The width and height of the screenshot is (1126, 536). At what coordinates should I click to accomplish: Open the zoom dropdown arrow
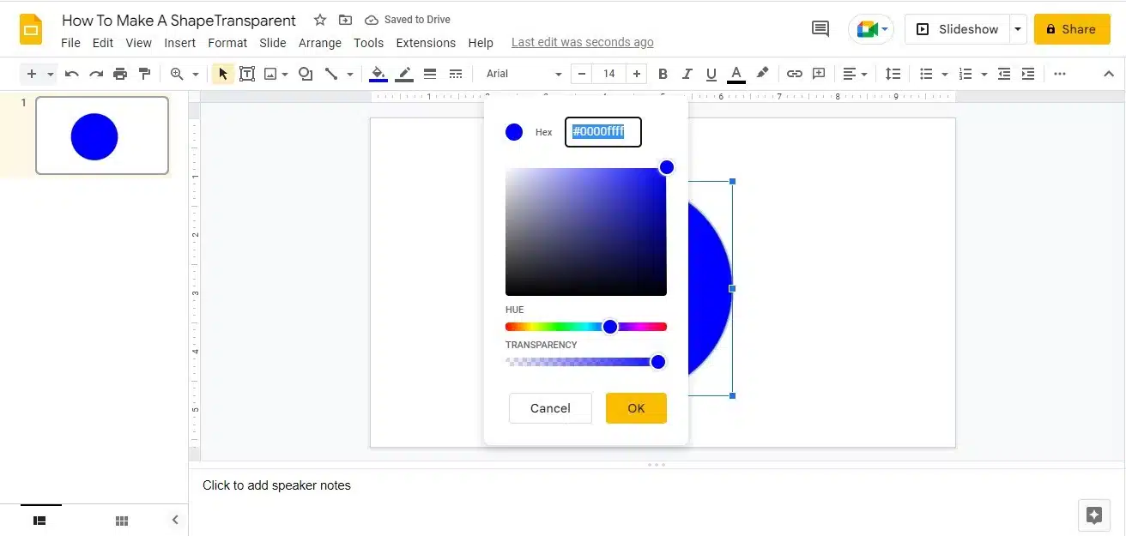click(x=196, y=75)
